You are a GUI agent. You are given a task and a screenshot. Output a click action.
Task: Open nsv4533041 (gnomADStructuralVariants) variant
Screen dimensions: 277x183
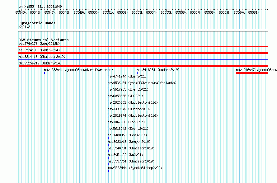tap(78, 70)
